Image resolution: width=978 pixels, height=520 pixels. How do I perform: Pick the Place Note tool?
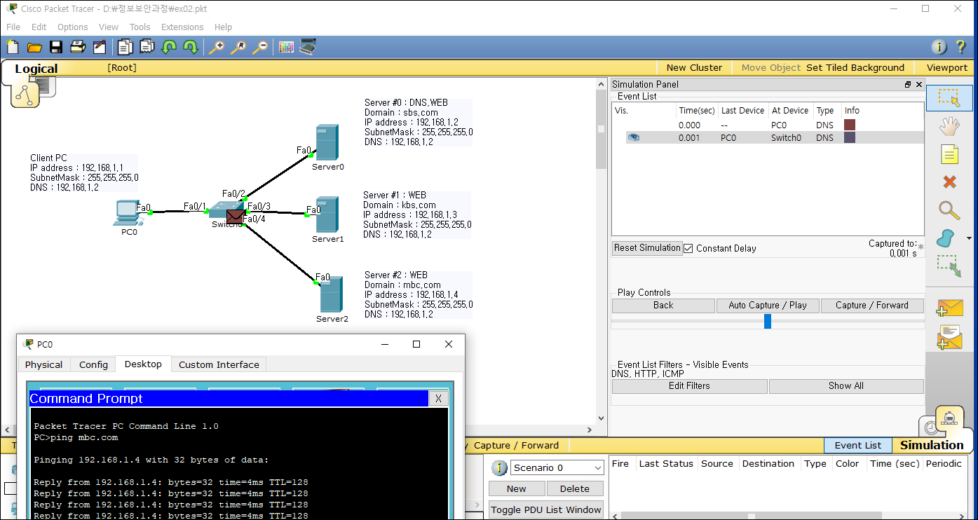(x=949, y=154)
